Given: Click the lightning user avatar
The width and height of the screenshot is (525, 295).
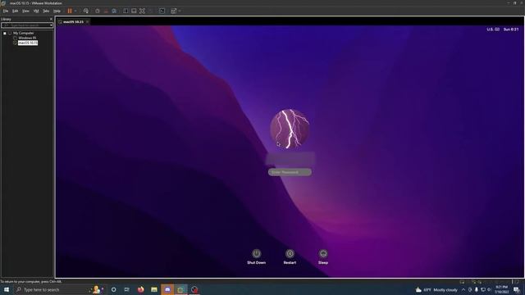Looking at the screenshot, I should 290,129.
